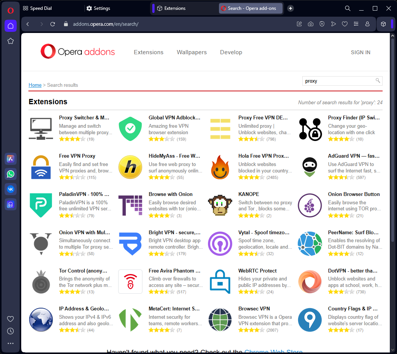397x354 pixels.
Task: Open the sidebar heart pinboards icon
Action: 10,319
